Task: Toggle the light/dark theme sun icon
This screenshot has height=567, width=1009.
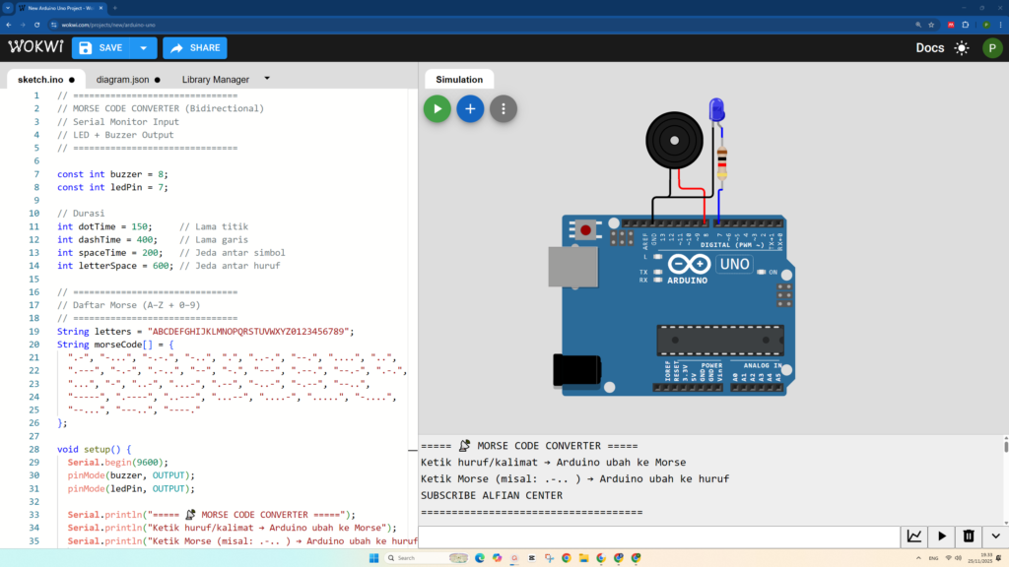Action: 962,48
